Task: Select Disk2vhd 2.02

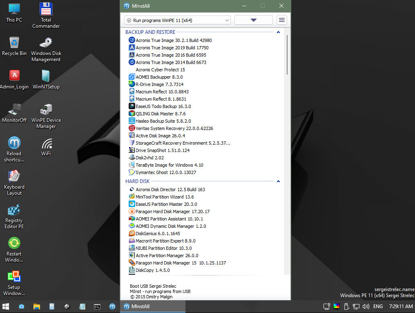Action: click(149, 158)
